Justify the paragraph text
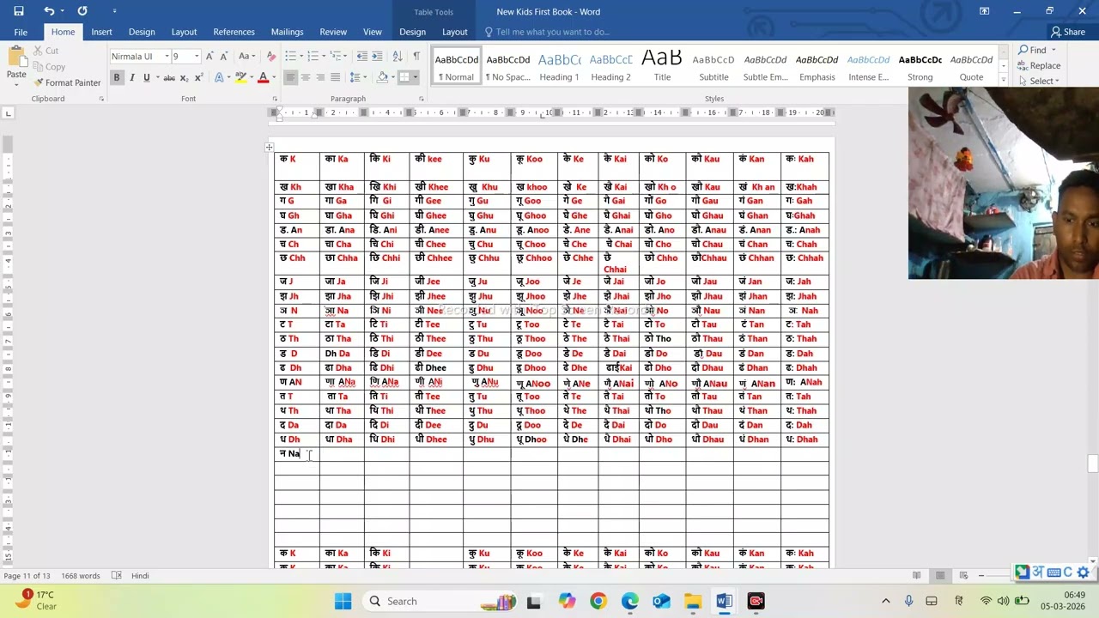The width and height of the screenshot is (1099, 618). point(335,77)
